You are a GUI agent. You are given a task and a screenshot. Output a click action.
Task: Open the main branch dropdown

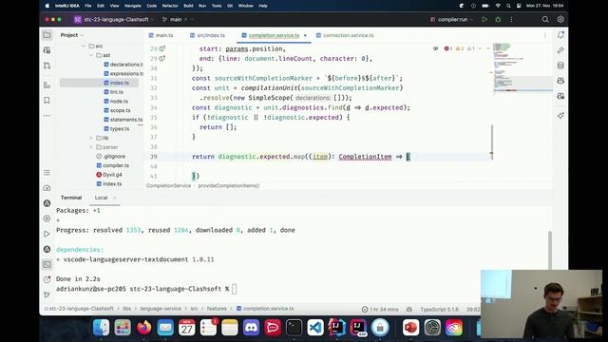click(178, 19)
